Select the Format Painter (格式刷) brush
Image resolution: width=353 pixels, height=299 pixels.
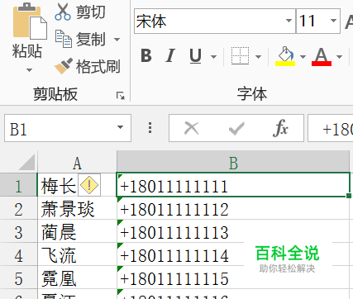click(87, 67)
